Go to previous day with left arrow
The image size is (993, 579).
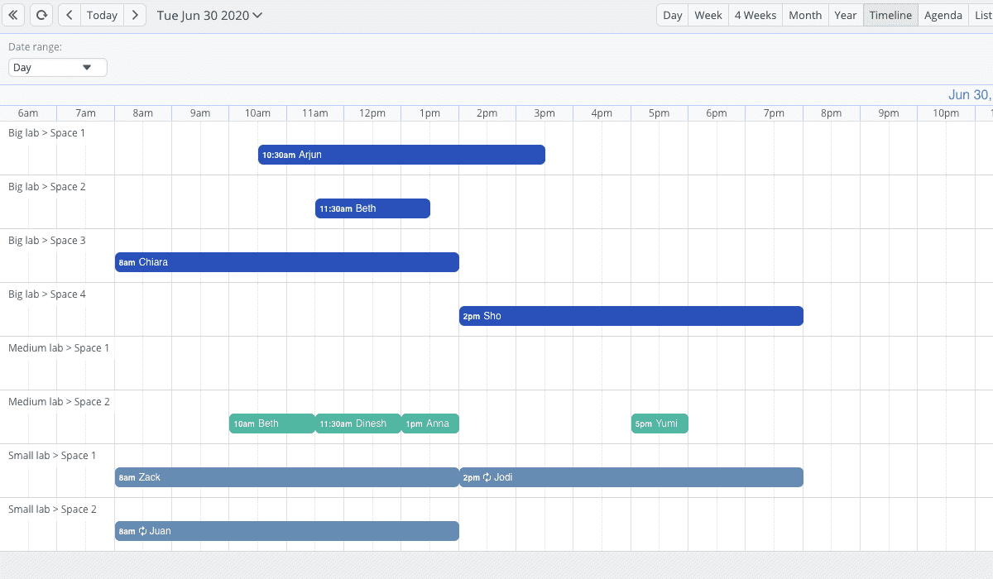(x=70, y=15)
